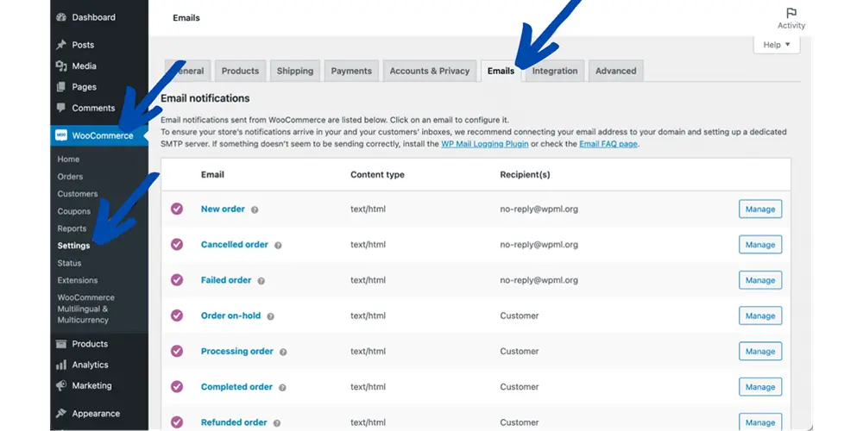Toggle enabled status of New order email
Image resolution: width=863 pixels, height=431 pixels.
pos(177,209)
